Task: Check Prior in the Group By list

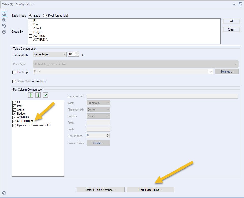Action: click(x=30, y=24)
